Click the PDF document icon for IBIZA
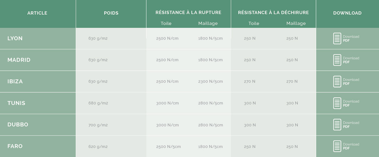 (337, 81)
